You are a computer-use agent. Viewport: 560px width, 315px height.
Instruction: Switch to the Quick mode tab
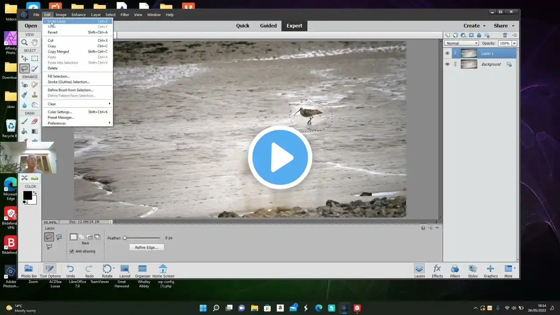(x=243, y=26)
